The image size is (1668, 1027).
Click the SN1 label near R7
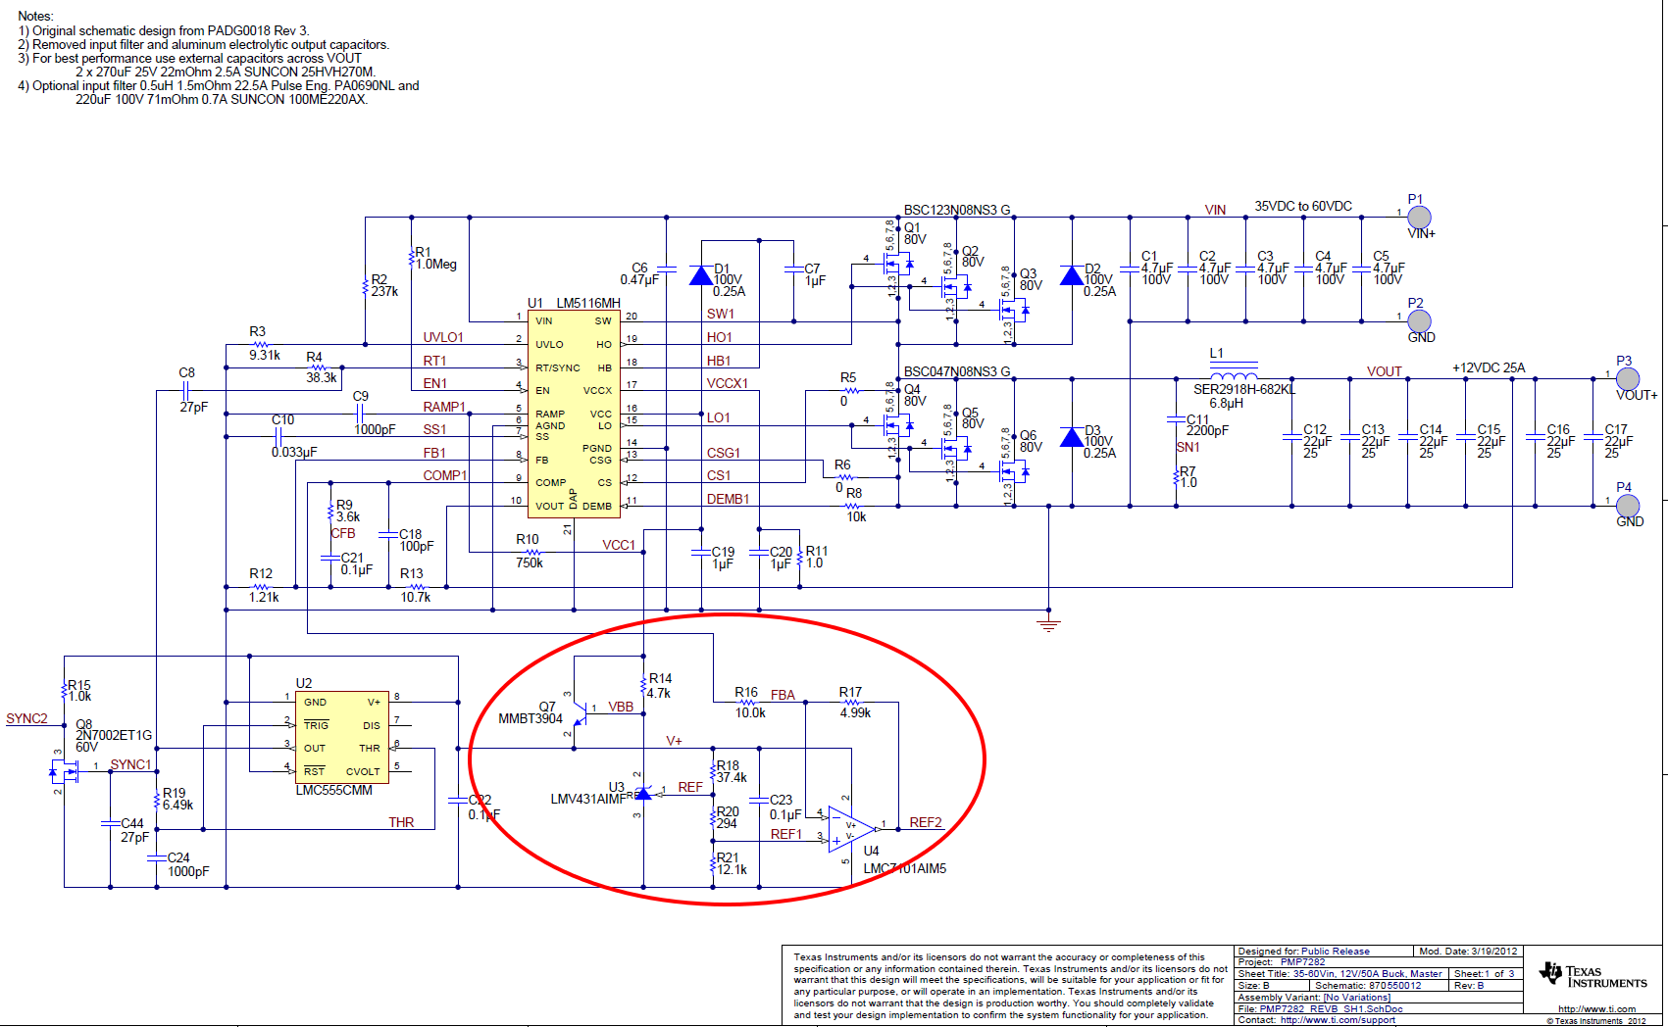[x=1188, y=447]
